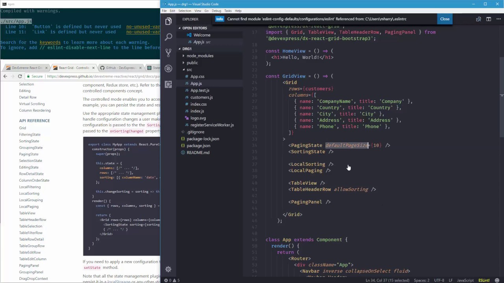Open the Debug view icon
This screenshot has height=283, width=504.
click(169, 68)
